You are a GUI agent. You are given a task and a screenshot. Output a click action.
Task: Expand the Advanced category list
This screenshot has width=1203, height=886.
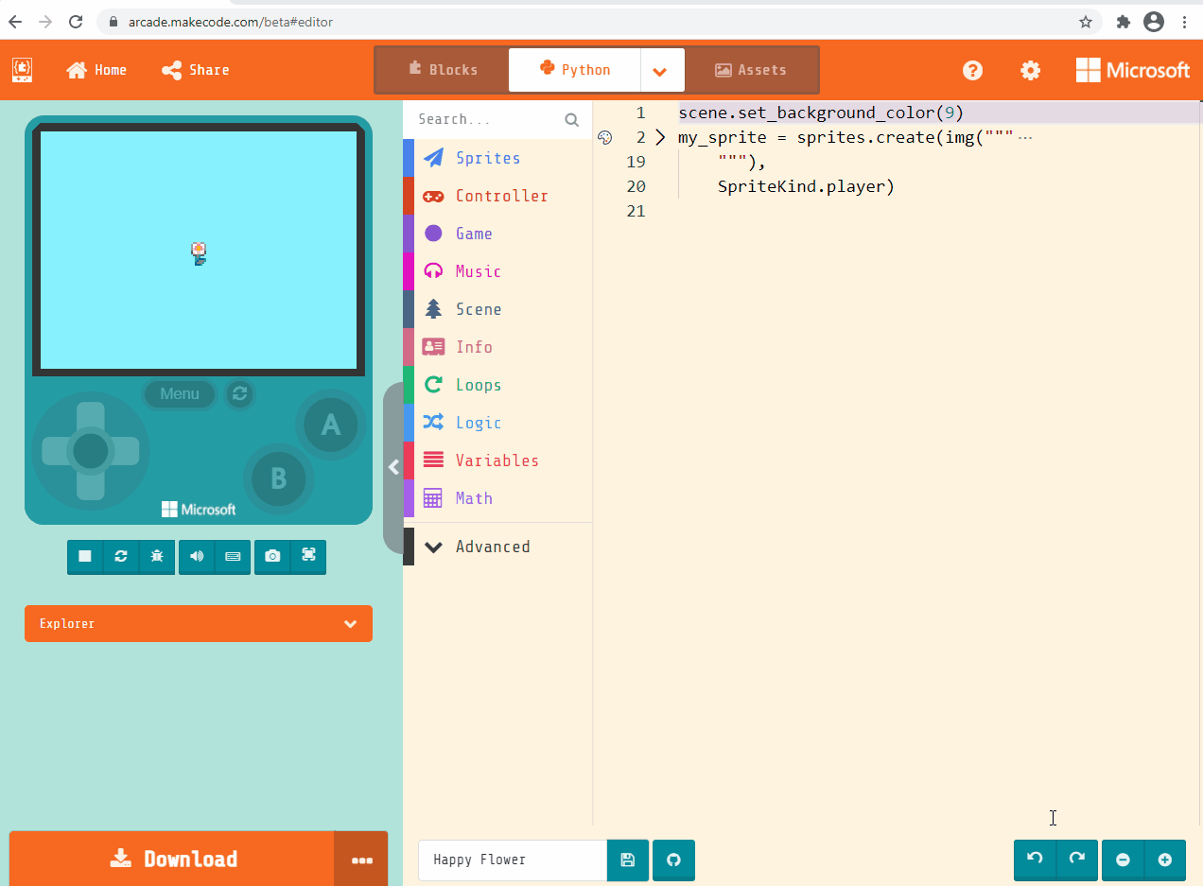tap(478, 547)
